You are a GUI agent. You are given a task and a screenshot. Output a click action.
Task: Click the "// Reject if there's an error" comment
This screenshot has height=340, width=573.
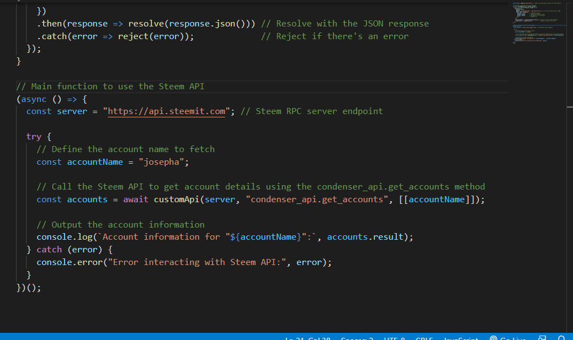coord(335,36)
